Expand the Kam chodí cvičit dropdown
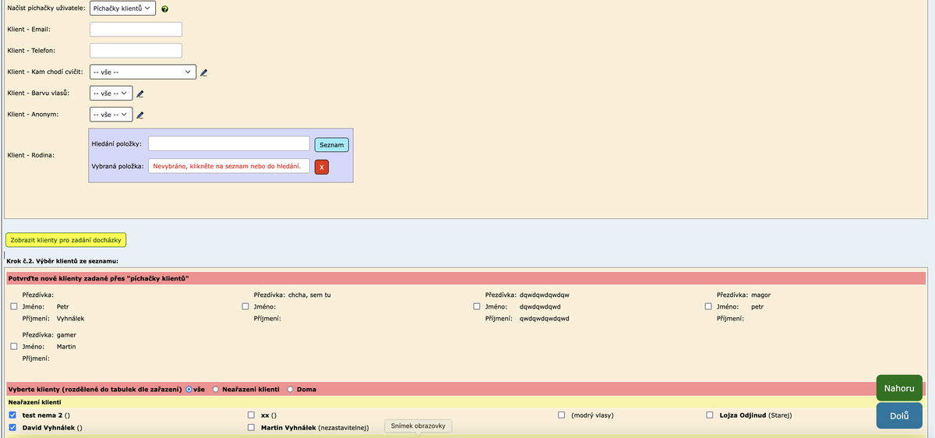This screenshot has height=438, width=935. 142,72
